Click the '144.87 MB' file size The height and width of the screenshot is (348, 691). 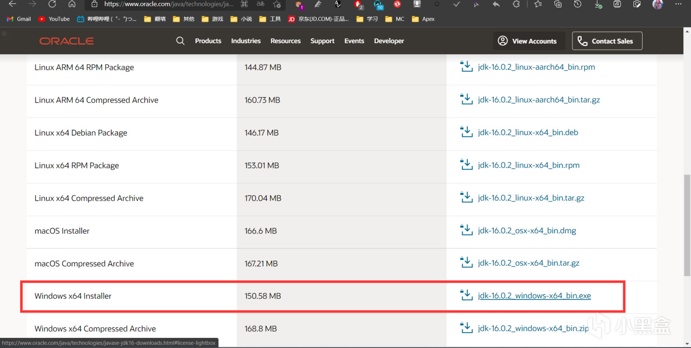click(x=263, y=67)
